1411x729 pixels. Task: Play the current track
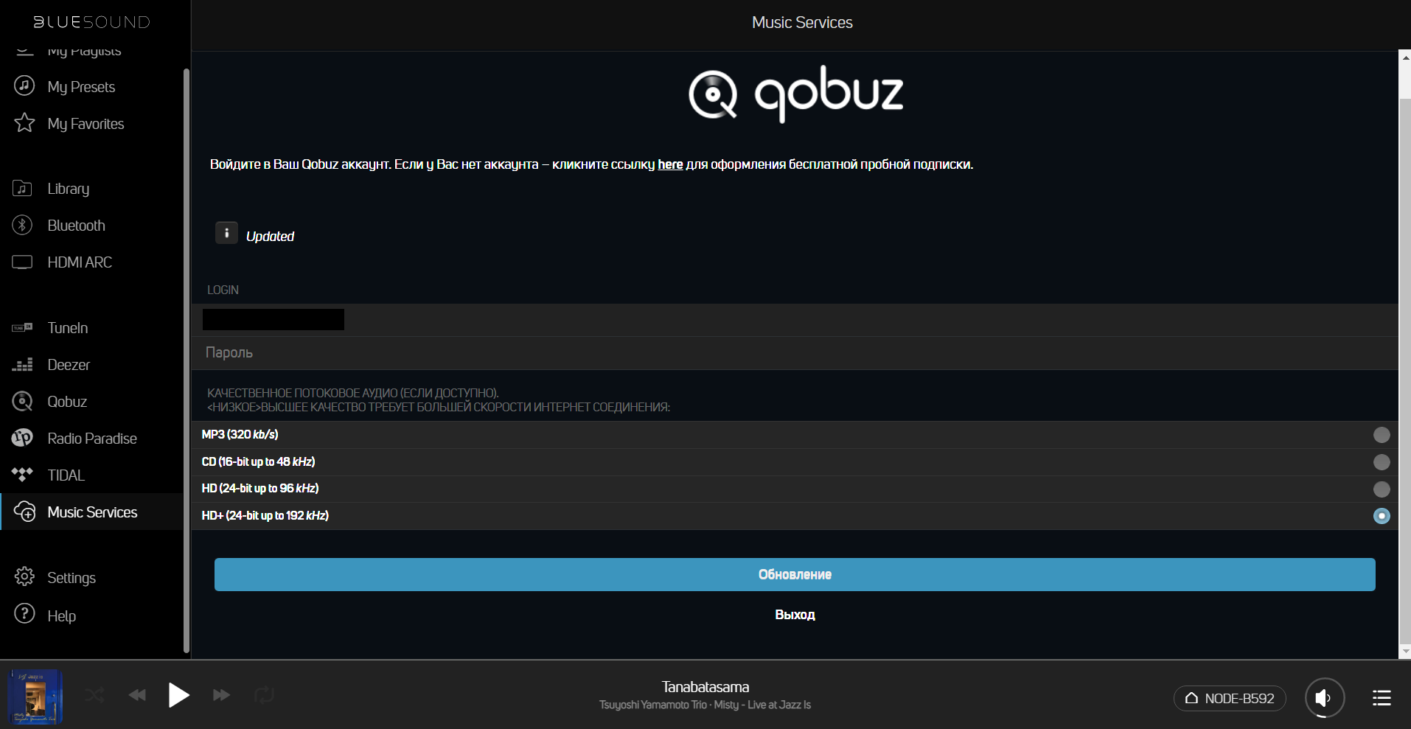point(178,695)
